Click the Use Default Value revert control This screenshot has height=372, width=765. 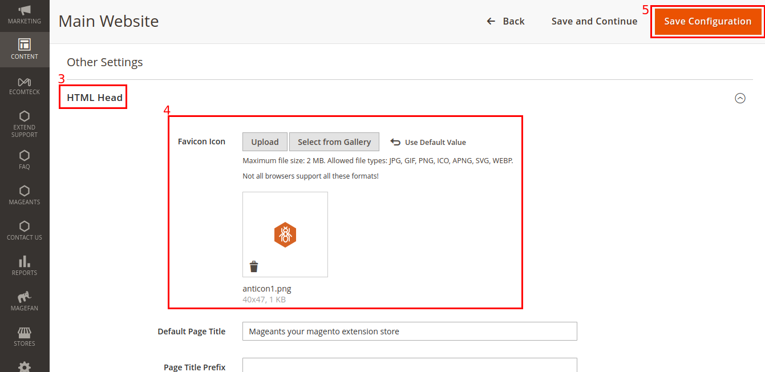427,141
